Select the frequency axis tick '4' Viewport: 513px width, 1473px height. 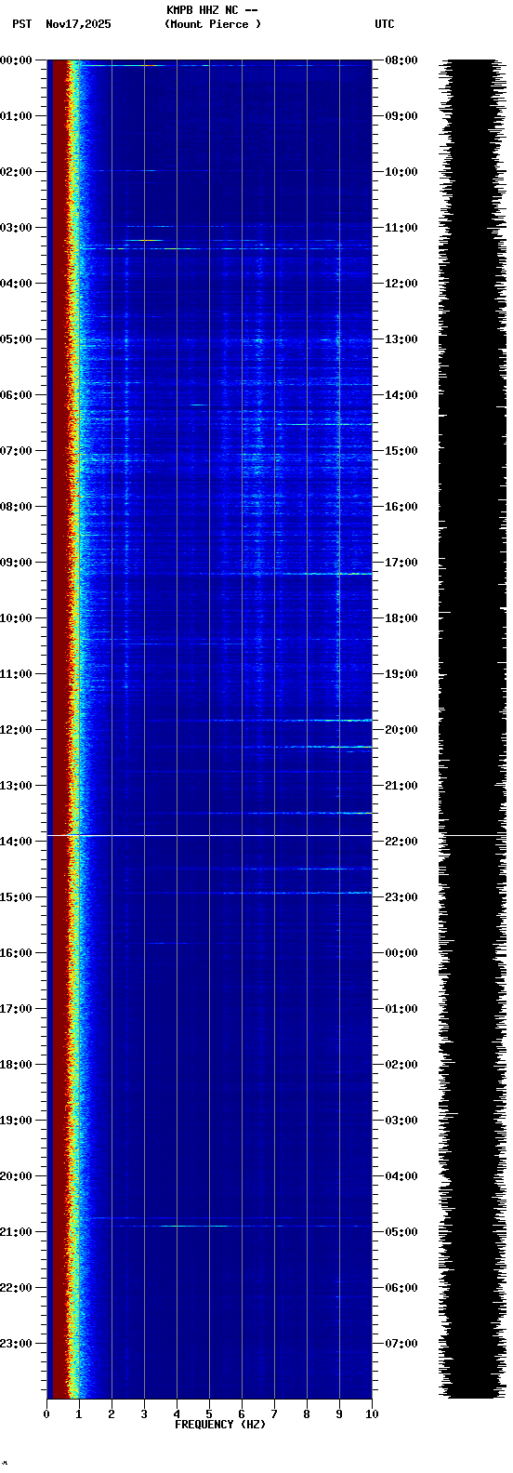click(177, 1414)
